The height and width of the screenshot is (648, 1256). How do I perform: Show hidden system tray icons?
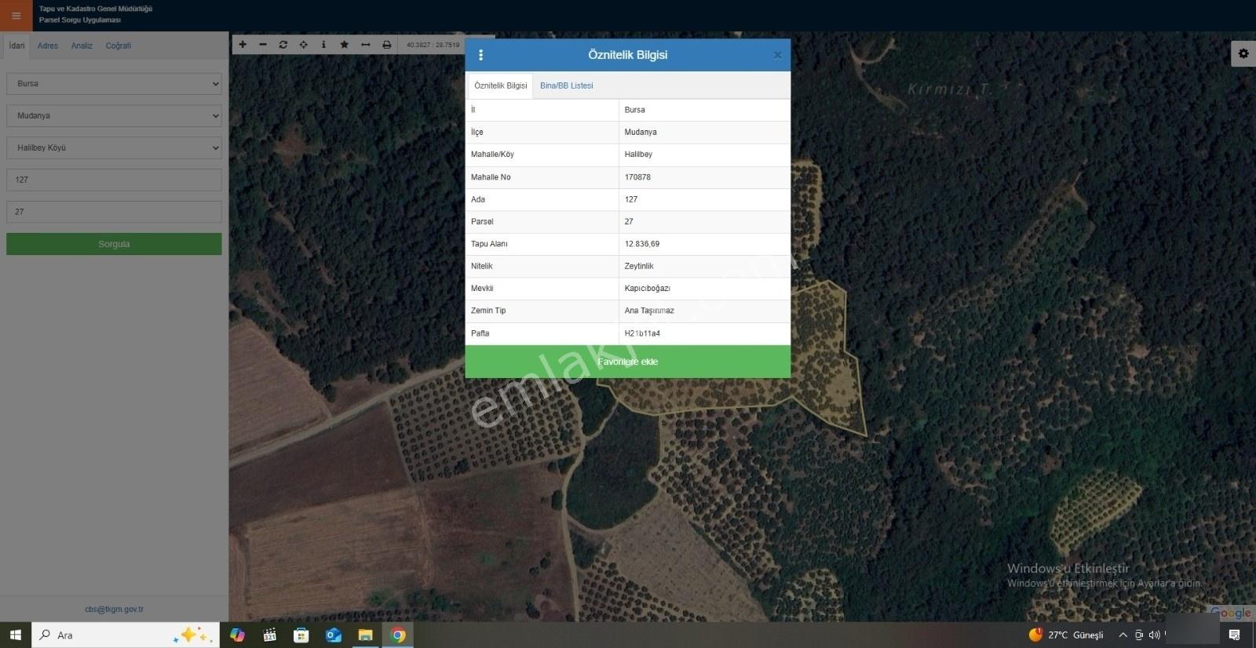click(1123, 635)
